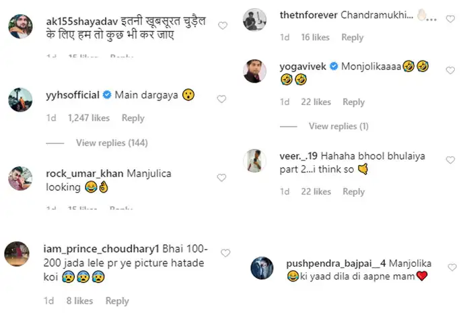
Task: Like the comment by ak155shayadav
Action: tap(223, 26)
